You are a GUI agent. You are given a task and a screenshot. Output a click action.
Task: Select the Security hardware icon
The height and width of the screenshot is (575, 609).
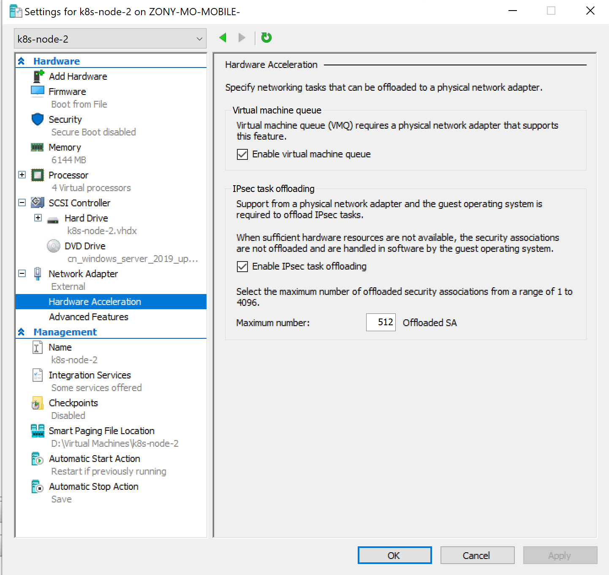(38, 119)
